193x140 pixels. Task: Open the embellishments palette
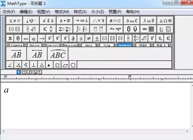(x=48, y=20)
